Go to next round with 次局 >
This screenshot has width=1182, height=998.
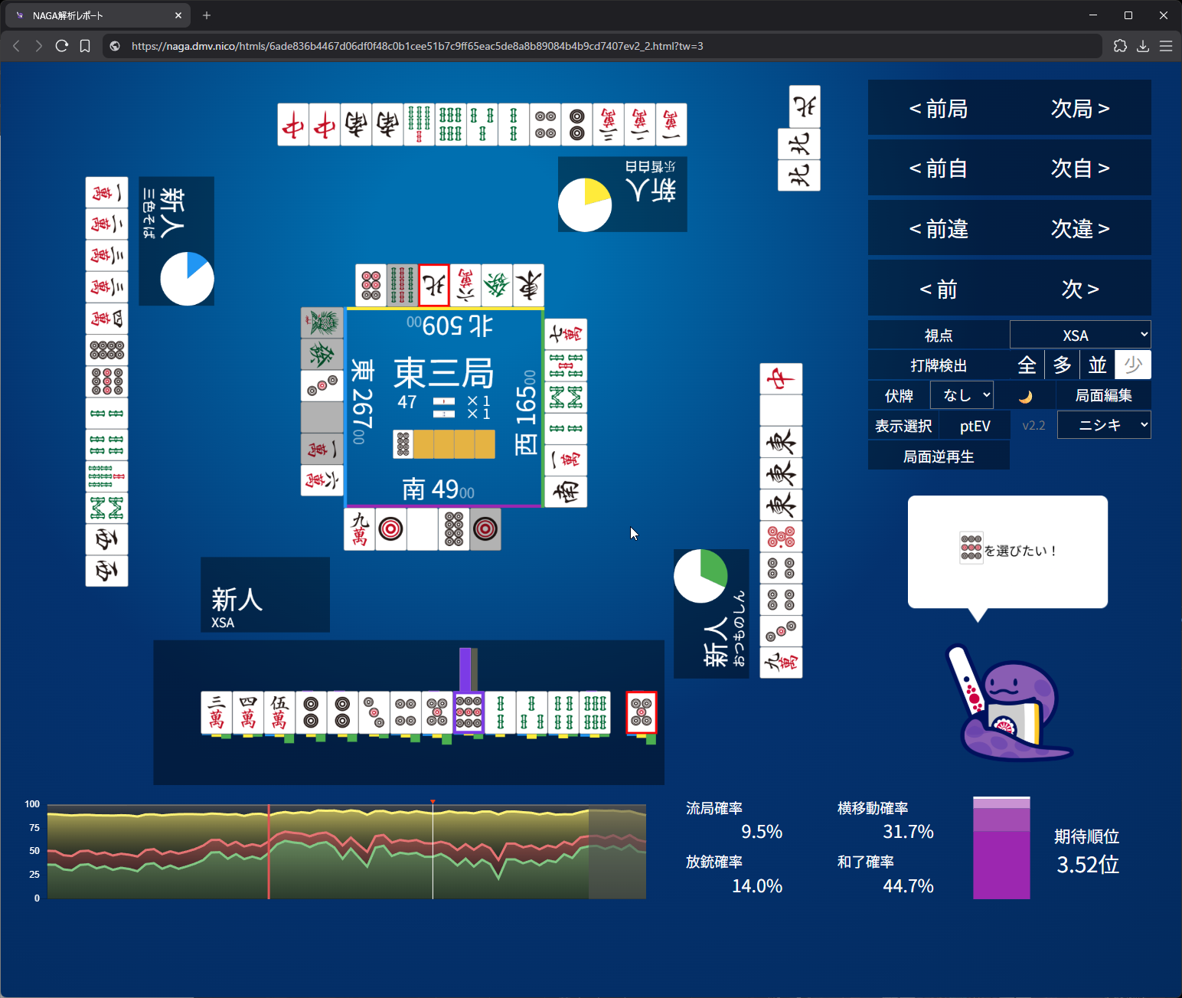1079,109
